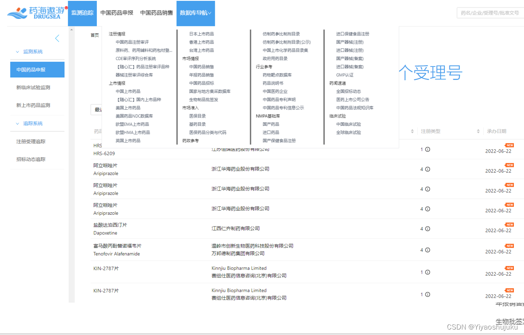Viewport: 524px width, 335px height.
Task: Open 英国上市药品 menu entry
Action: click(128, 140)
